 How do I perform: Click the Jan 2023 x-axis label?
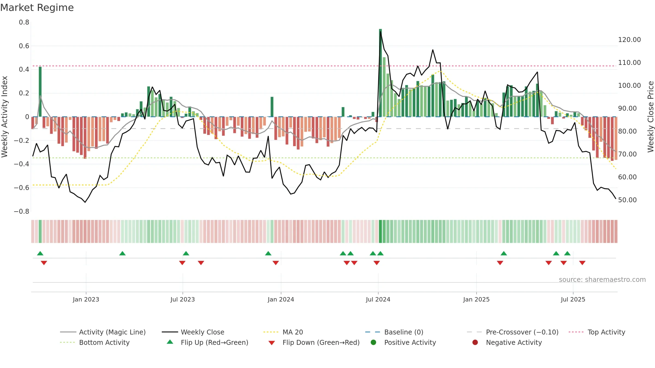point(86,300)
